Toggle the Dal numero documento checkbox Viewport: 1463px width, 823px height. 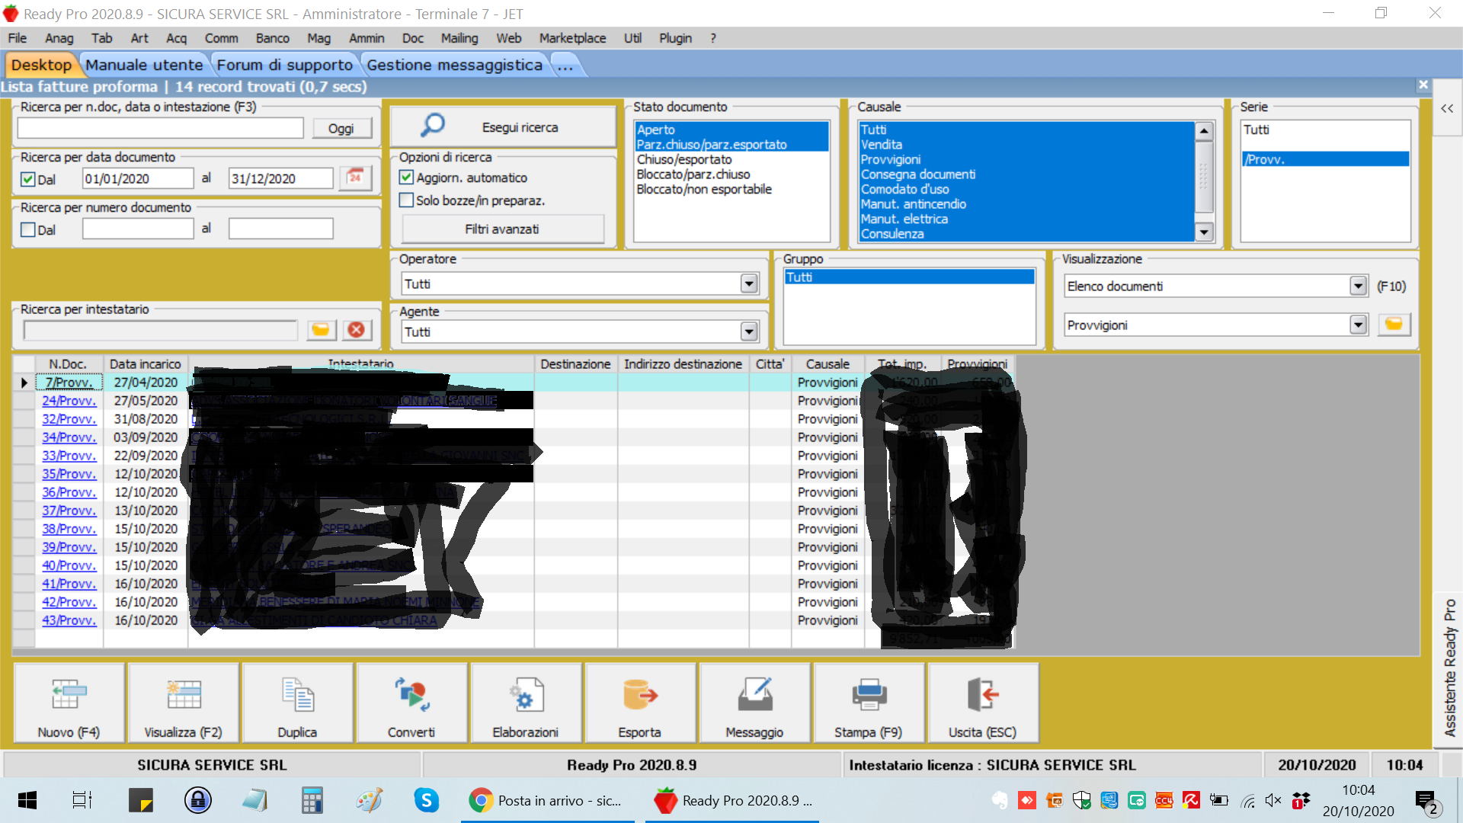click(x=28, y=229)
